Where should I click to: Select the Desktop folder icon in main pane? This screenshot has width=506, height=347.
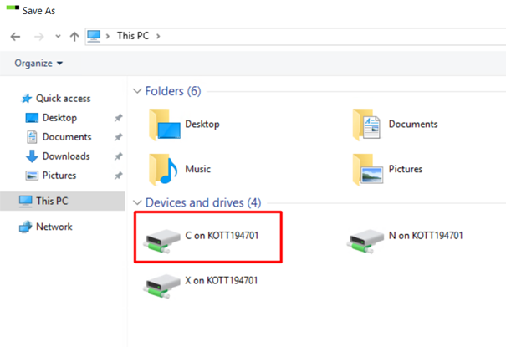point(165,125)
